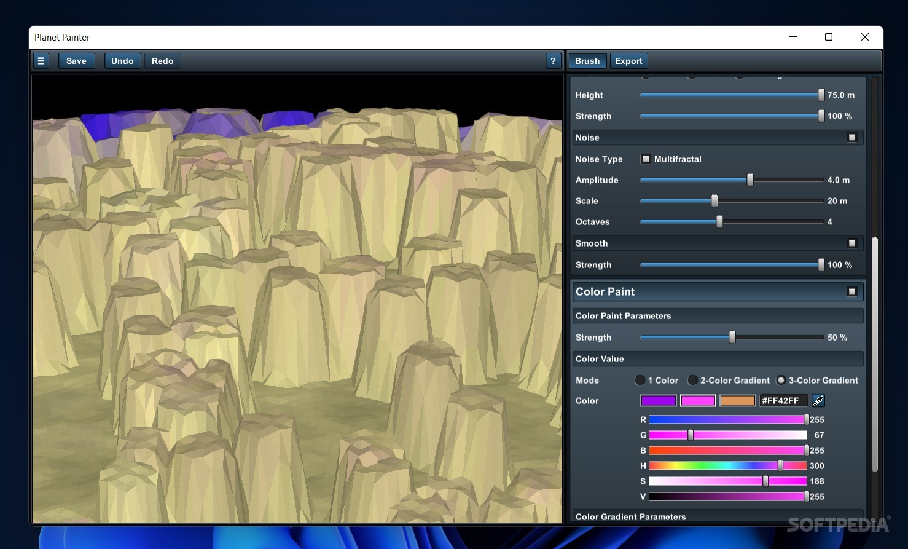Adjust the G channel slider
908x549 pixels.
point(728,435)
